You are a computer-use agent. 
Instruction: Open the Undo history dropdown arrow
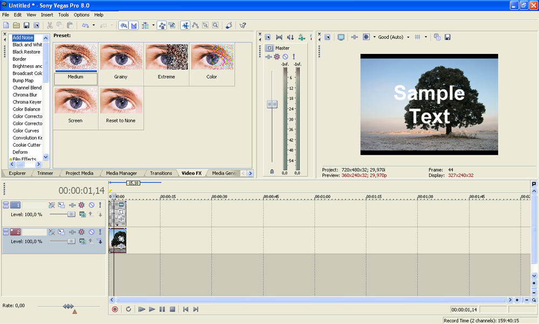[93, 25]
